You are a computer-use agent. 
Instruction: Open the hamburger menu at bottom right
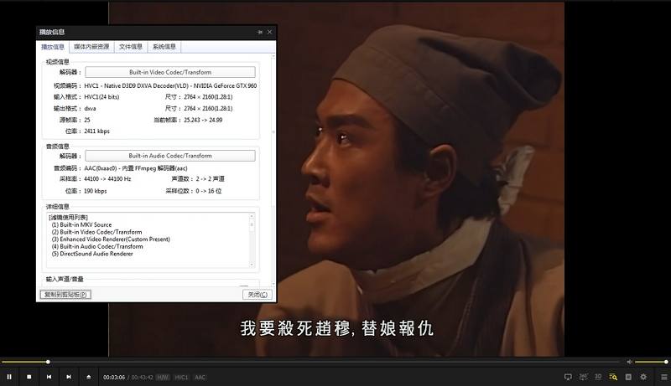663,377
